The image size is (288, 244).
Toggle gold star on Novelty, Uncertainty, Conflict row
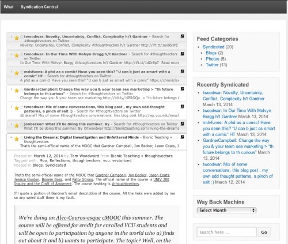(17, 38)
